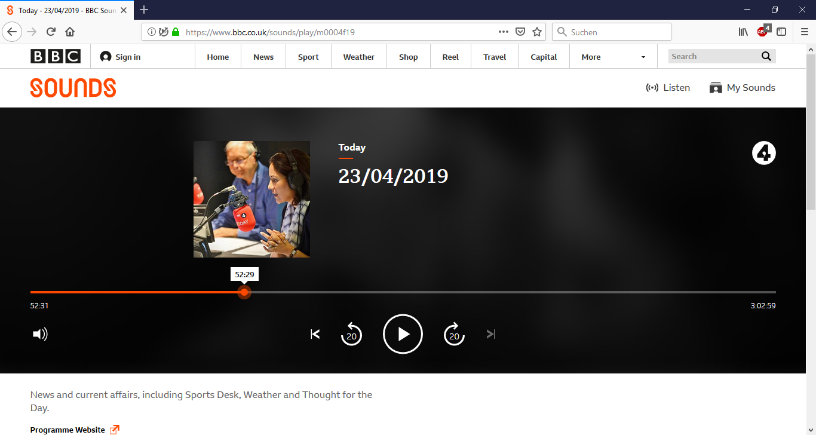Go to the Shop section
The width and height of the screenshot is (816, 435).
[409, 57]
